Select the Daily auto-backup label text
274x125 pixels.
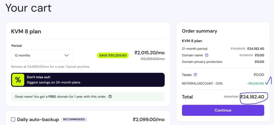click(x=38, y=119)
